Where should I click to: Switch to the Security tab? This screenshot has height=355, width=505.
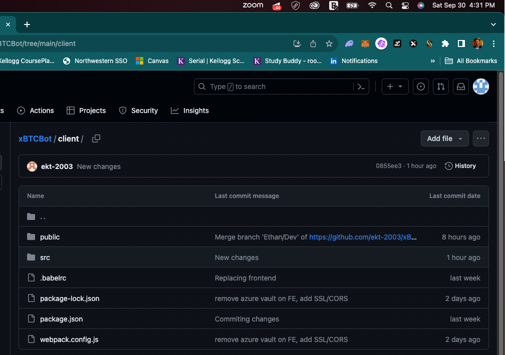point(138,110)
